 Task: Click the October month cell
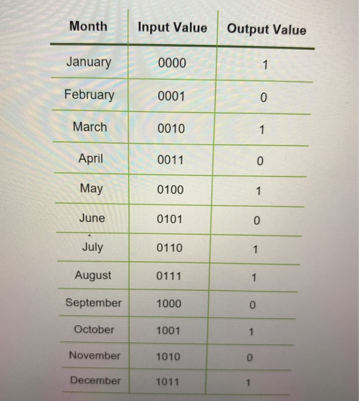(94, 329)
